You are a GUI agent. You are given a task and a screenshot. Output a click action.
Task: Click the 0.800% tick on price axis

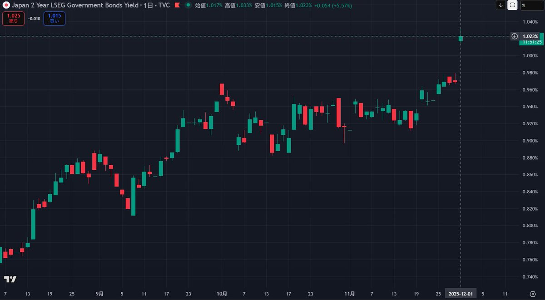tap(530, 226)
